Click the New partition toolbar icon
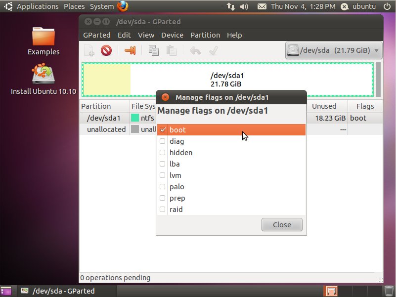Viewport: 396px width, 297px height. [89, 50]
